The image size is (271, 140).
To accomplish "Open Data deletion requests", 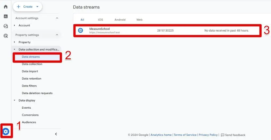I will tap(37, 93).
